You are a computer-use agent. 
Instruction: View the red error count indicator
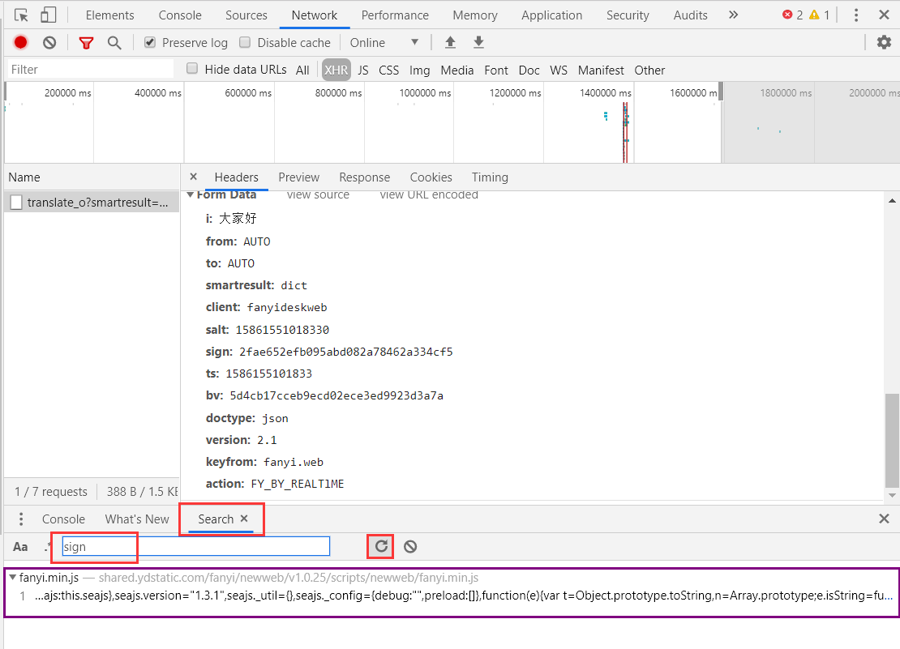click(793, 15)
